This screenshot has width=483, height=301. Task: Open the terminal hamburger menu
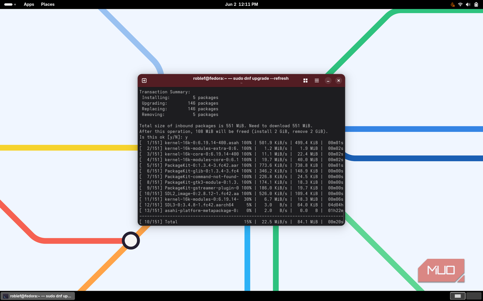[317, 81]
